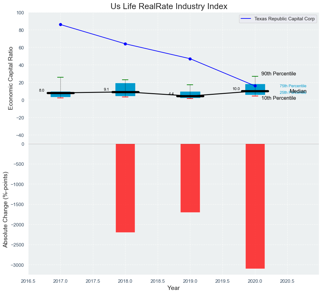This screenshot has height=294, width=322.
Task: Click the 2017 blue data point
Action: click(60, 24)
